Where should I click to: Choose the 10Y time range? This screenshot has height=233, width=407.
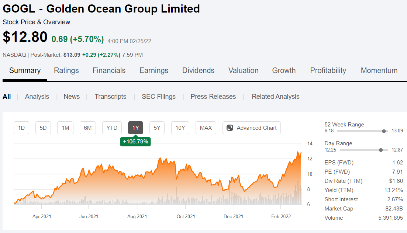tap(180, 128)
